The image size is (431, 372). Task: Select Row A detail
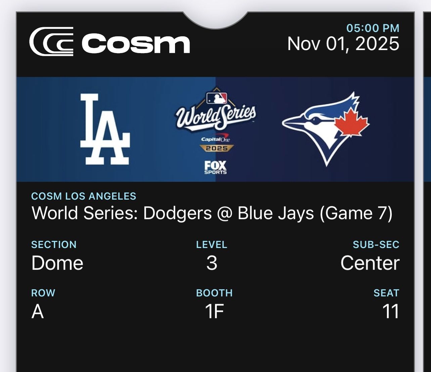pos(36,312)
